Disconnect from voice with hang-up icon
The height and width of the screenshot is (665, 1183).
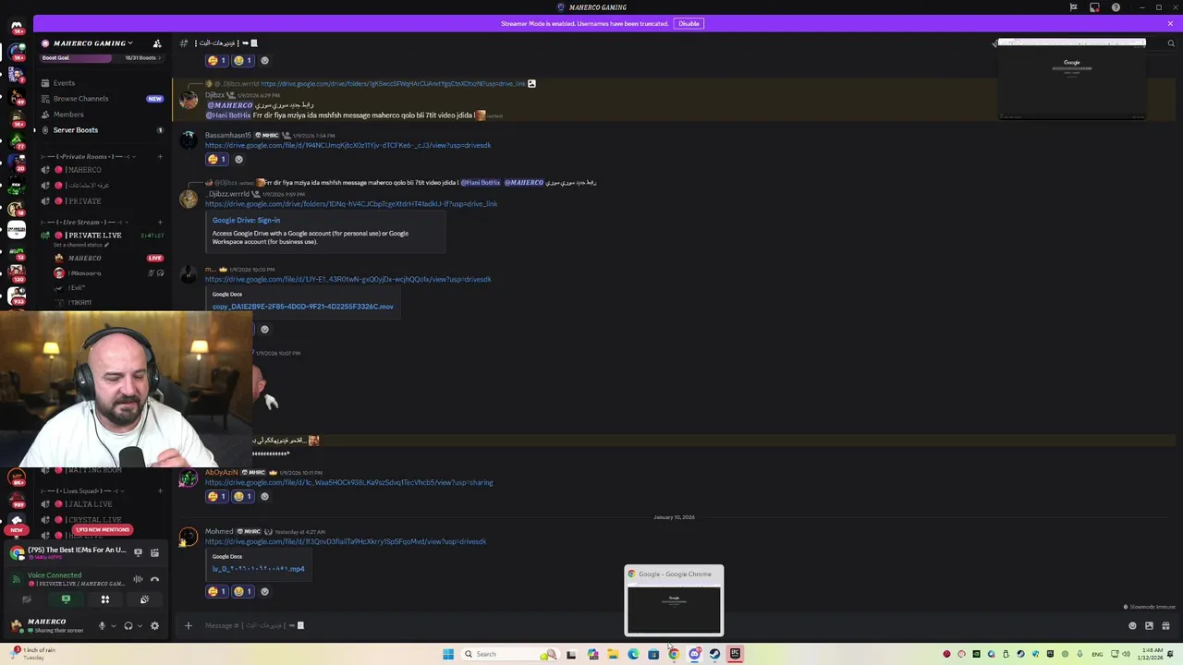154,580
